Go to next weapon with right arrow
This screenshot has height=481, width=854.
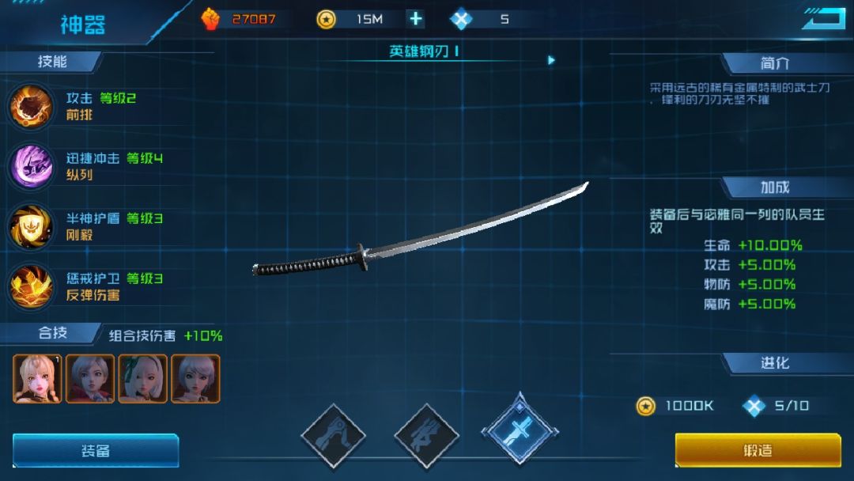point(551,60)
